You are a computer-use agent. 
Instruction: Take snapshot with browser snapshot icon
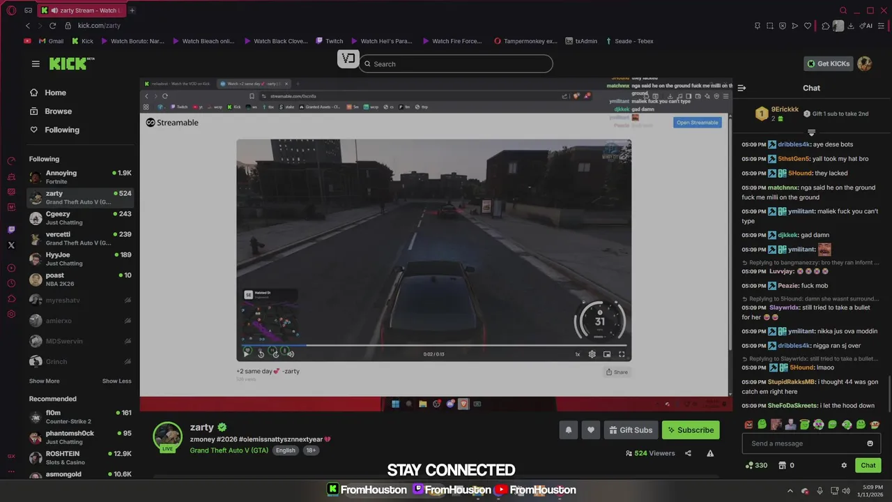tap(770, 26)
